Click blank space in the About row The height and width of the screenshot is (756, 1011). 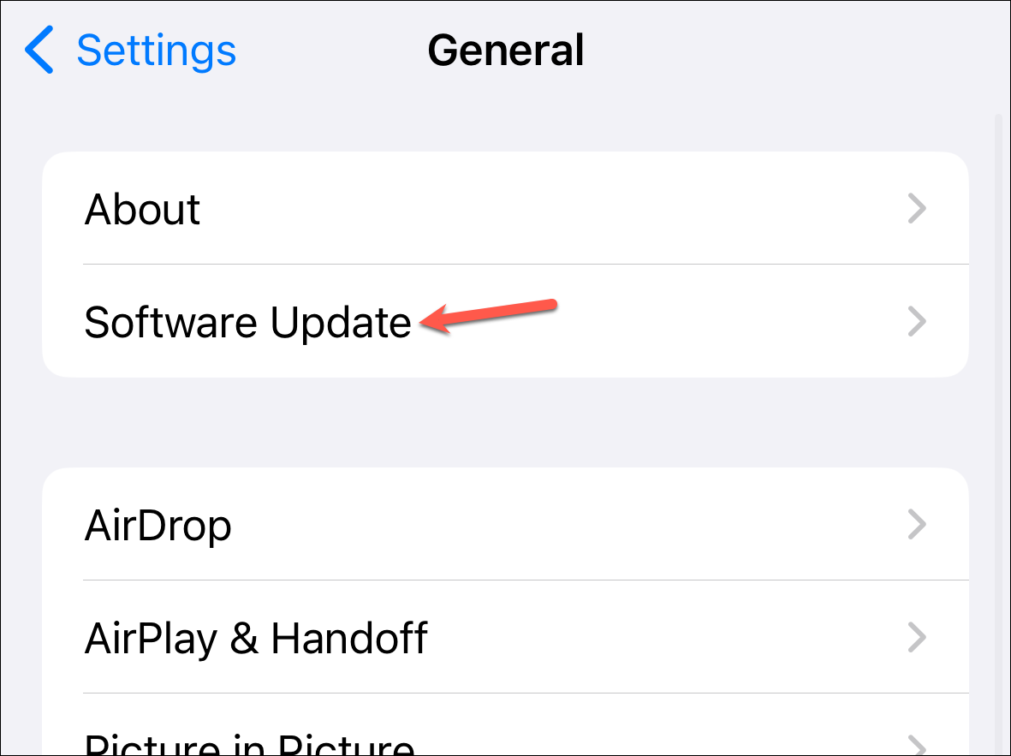548,208
